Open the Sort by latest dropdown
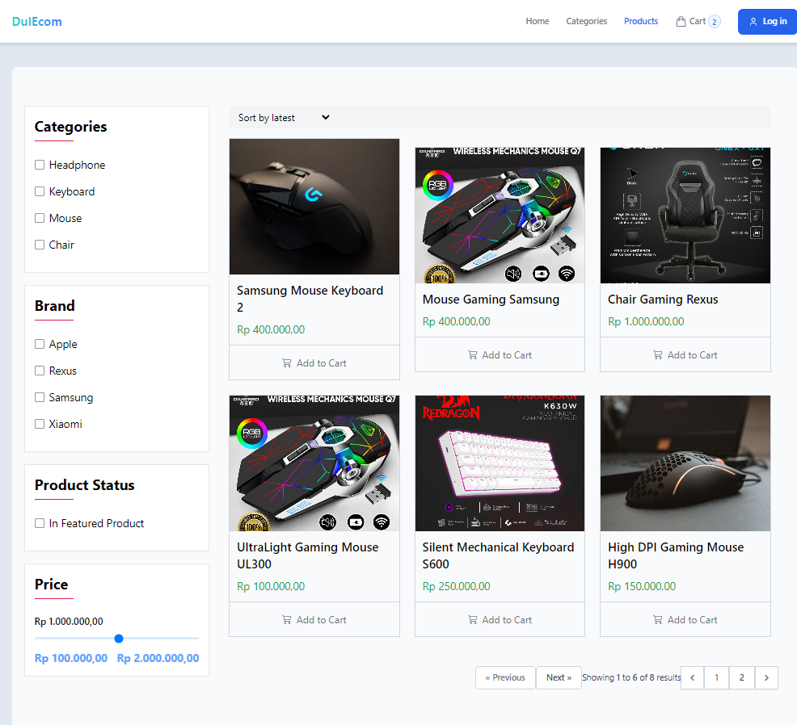797x725 pixels. [283, 117]
